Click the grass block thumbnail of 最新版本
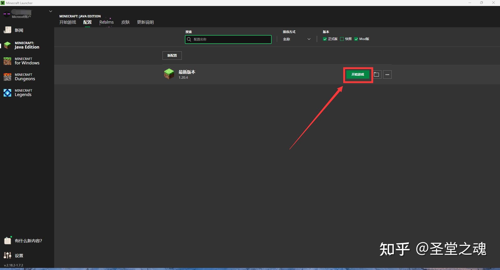This screenshot has width=500, height=270. (x=169, y=74)
